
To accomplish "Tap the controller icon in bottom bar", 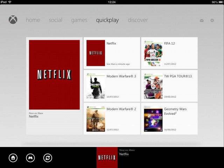I will tap(30, 158).
